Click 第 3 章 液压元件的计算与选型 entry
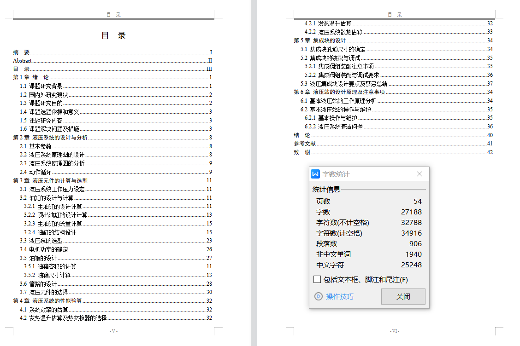 point(112,180)
